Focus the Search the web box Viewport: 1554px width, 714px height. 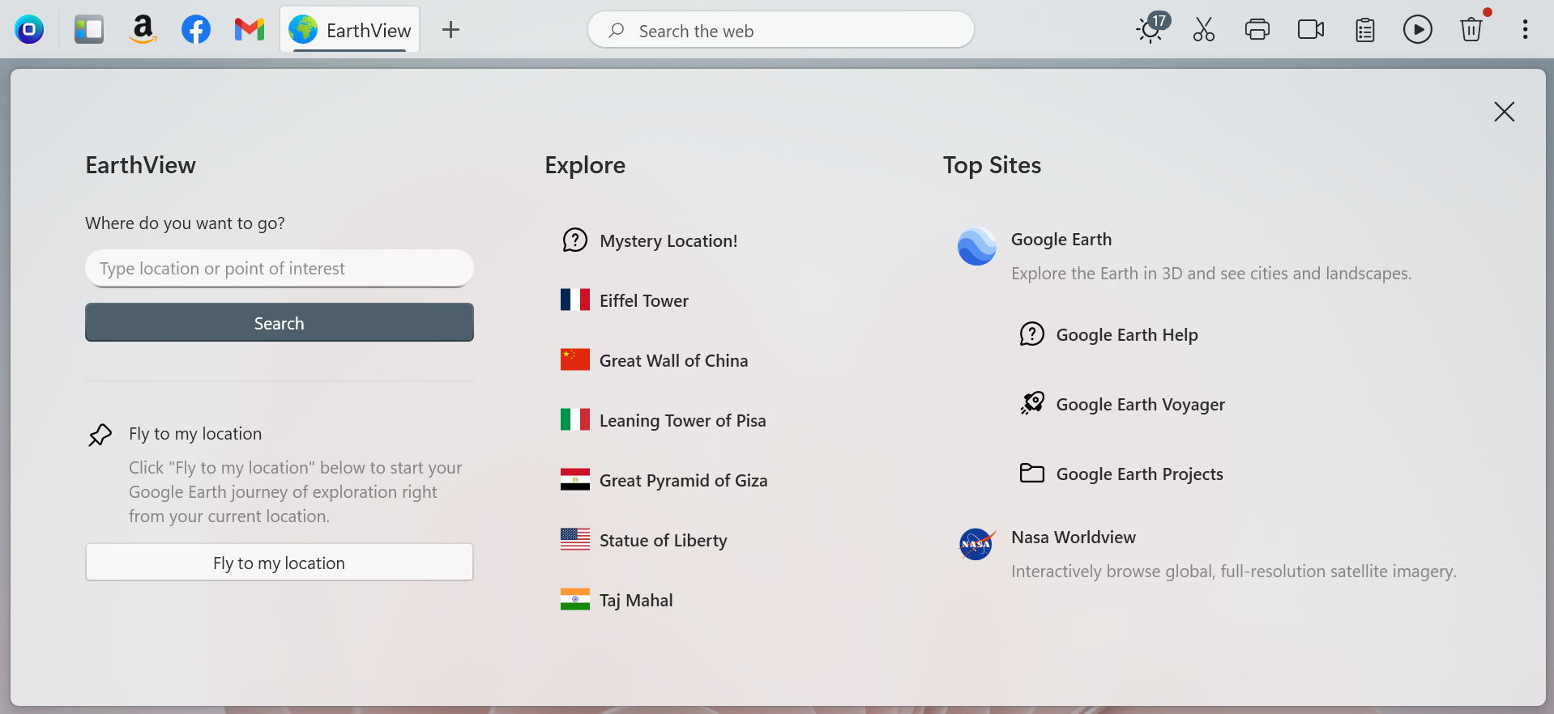[781, 30]
